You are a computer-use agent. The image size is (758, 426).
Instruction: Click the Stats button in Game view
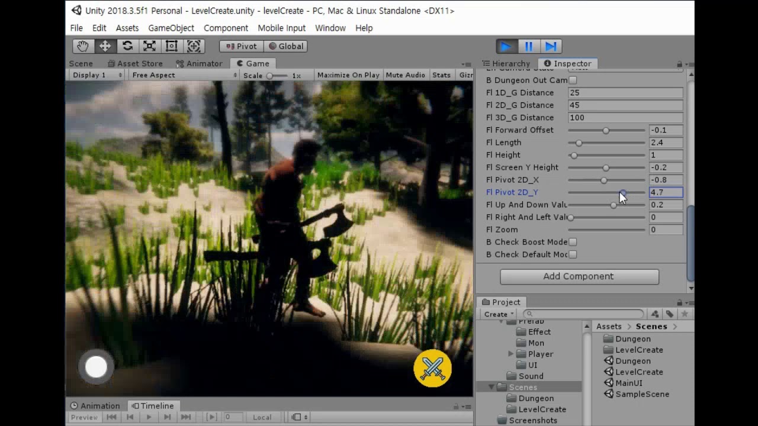coord(441,75)
